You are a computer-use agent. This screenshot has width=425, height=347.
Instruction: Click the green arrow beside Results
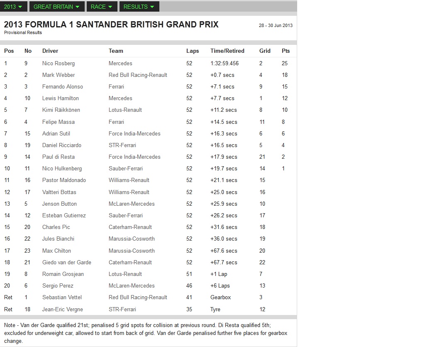[152, 7]
